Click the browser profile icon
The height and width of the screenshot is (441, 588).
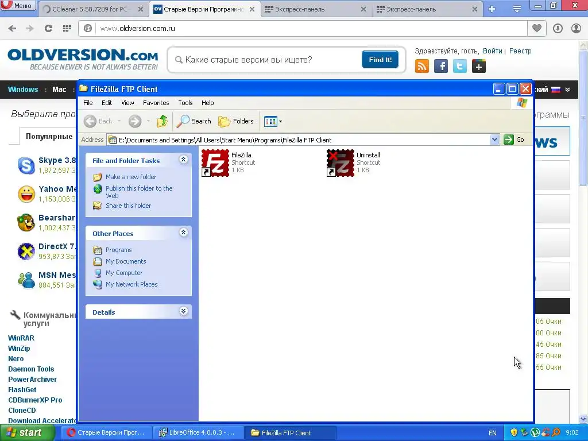click(x=577, y=28)
